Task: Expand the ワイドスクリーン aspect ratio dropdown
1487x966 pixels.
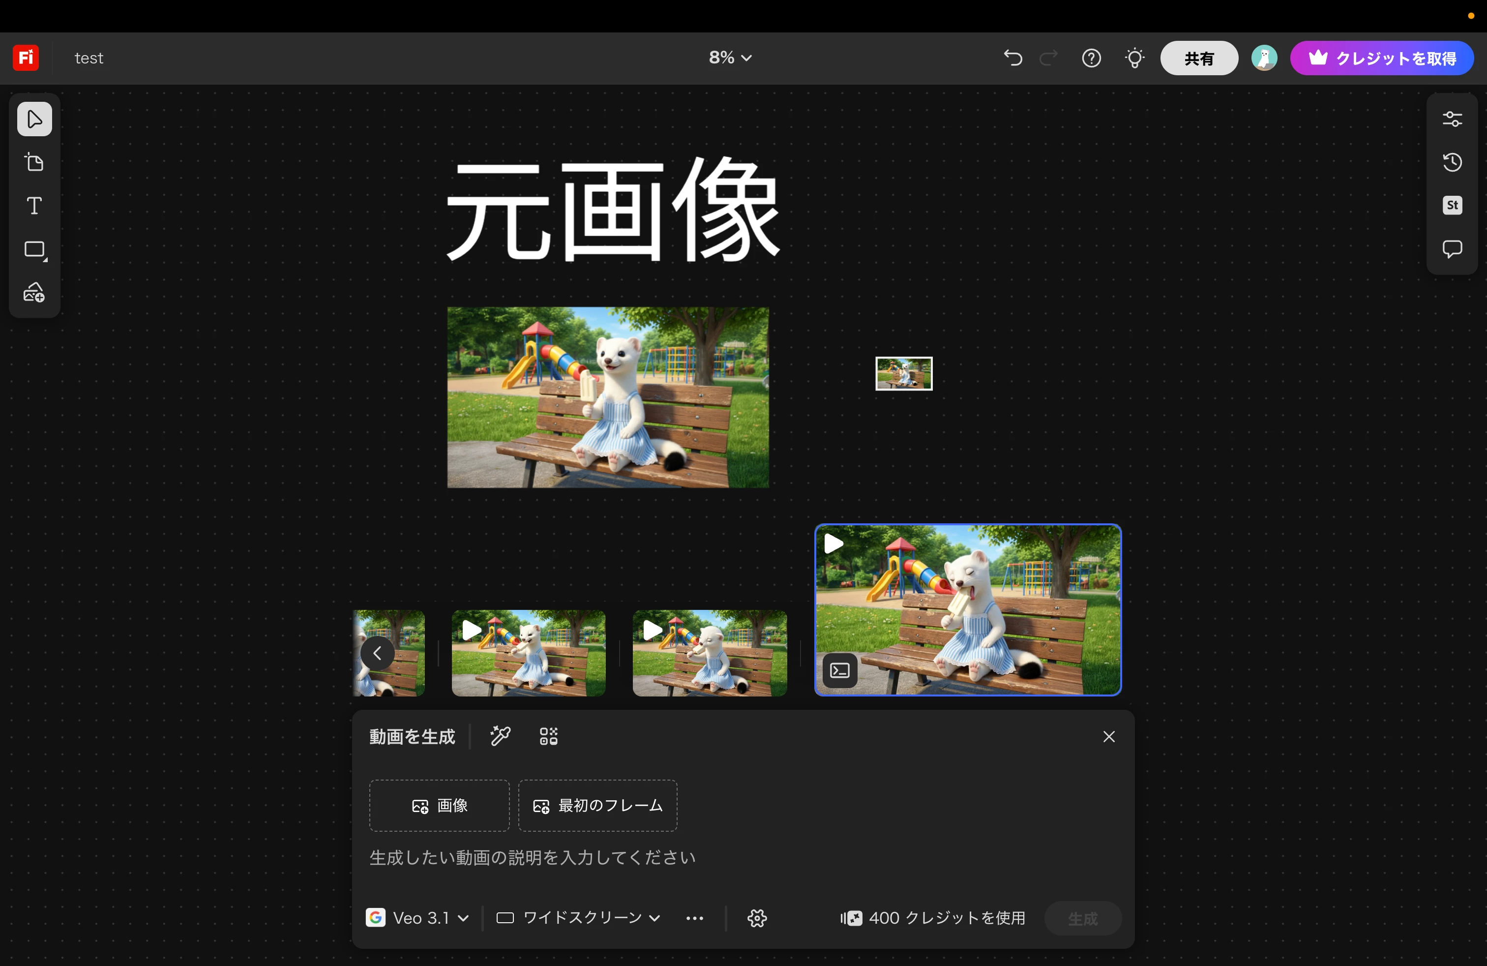Action: point(579,918)
